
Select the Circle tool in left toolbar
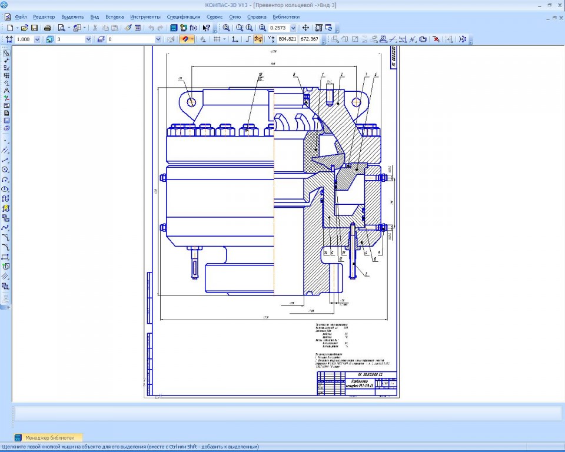click(x=5, y=169)
